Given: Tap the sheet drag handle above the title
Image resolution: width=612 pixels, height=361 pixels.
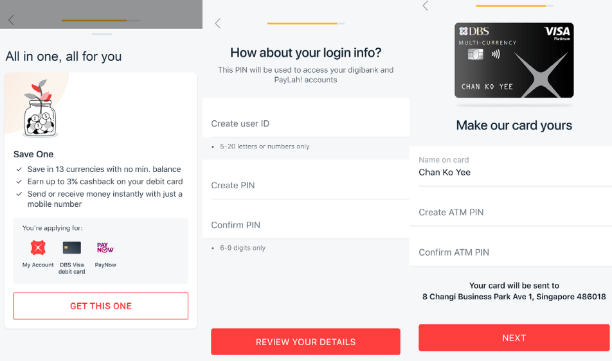Looking at the screenshot, I should [102, 33].
